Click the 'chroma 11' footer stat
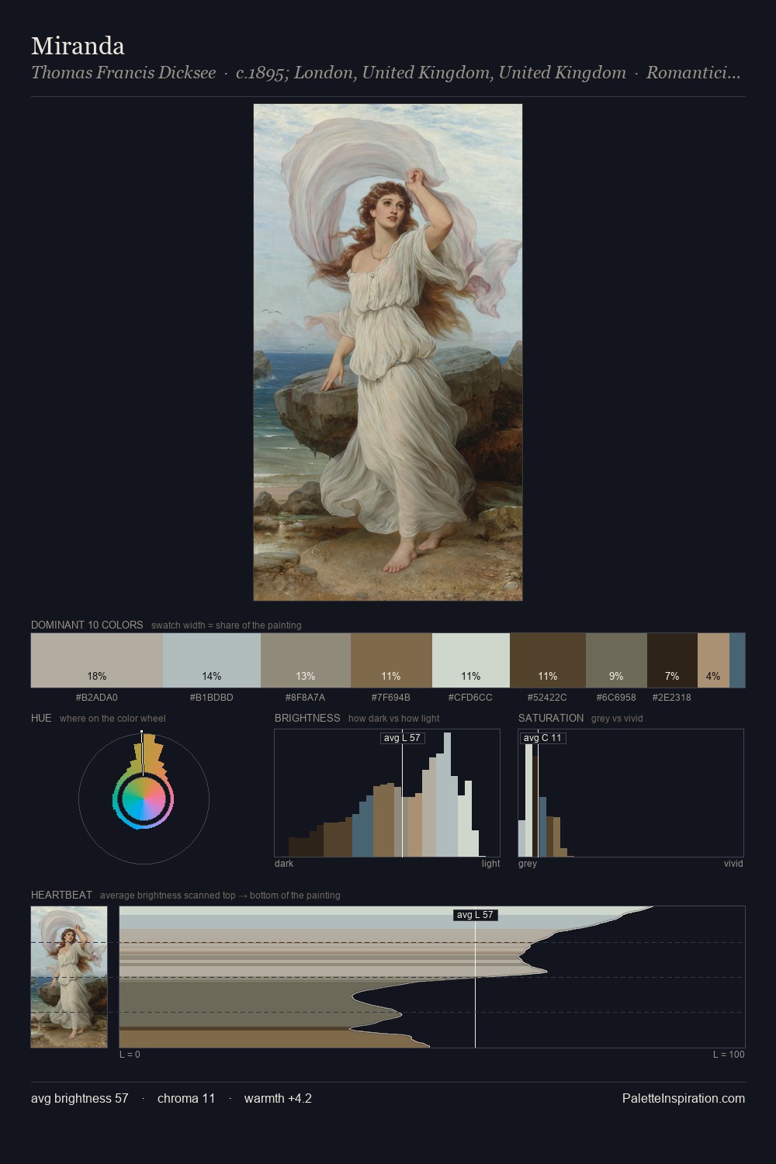 [186, 1098]
